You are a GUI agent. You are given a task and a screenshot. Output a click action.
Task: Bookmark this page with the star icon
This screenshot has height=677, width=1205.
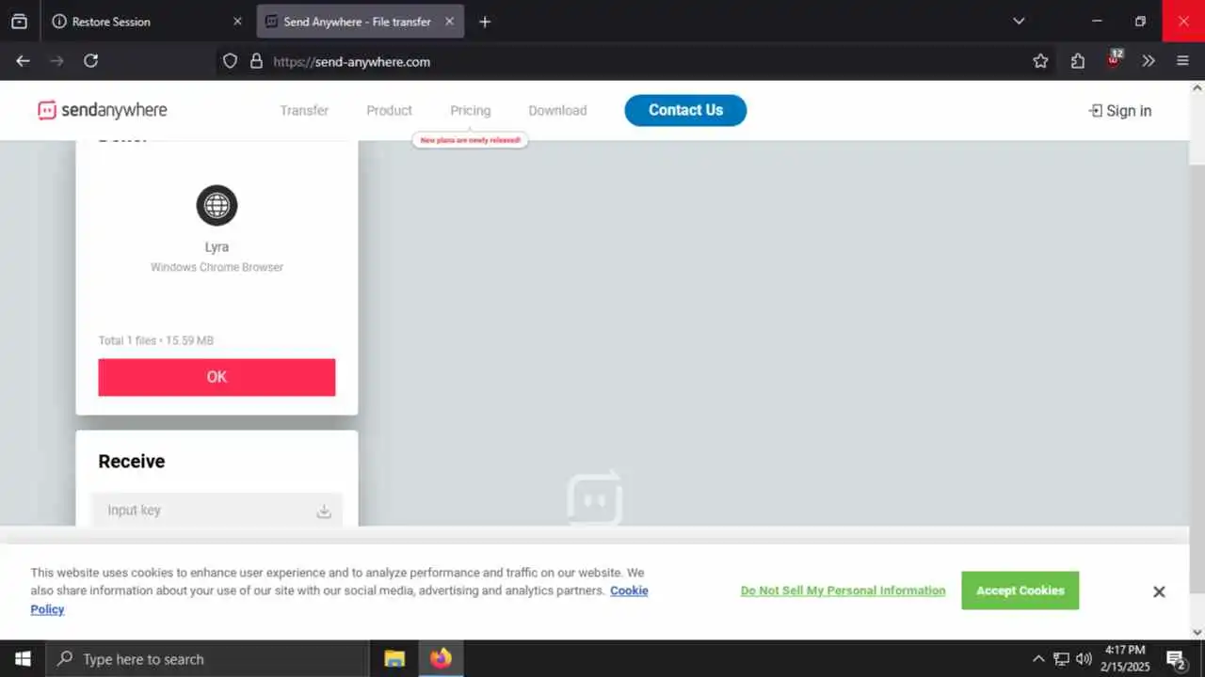pos(1040,61)
